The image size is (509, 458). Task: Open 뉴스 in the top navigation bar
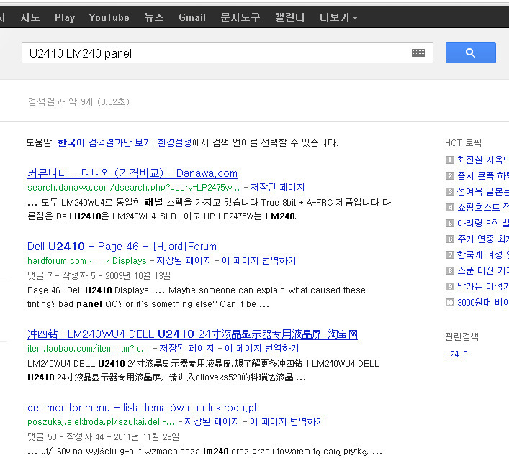point(154,17)
